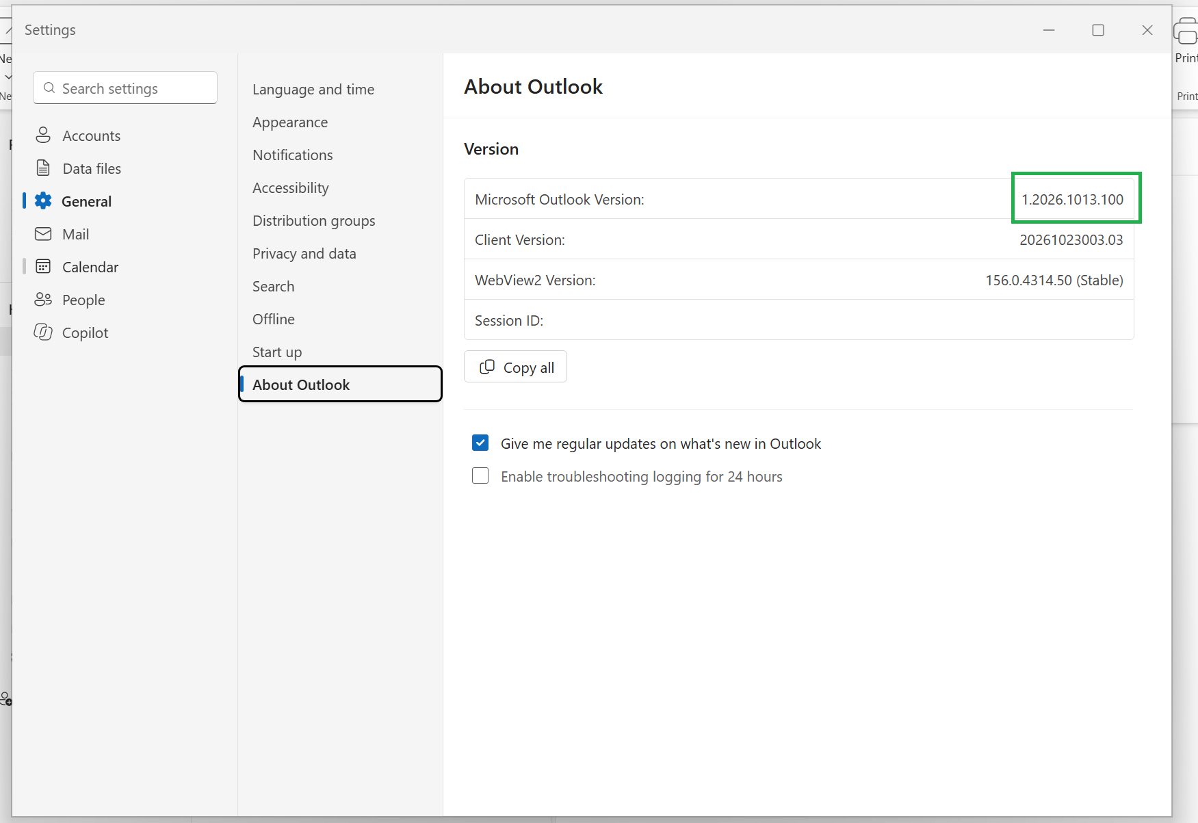
Task: Click Client Version value 20261023003.03
Action: tap(1071, 240)
